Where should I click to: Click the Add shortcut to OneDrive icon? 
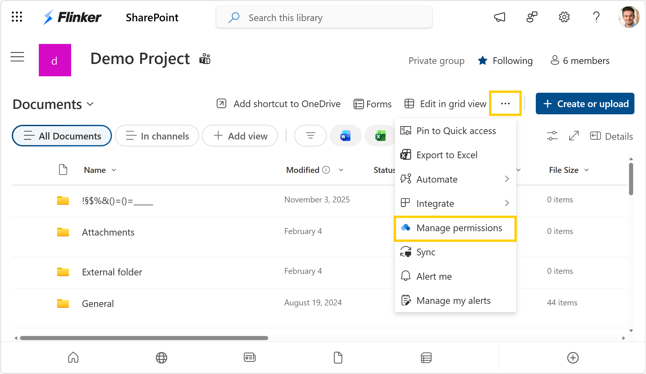[221, 104]
